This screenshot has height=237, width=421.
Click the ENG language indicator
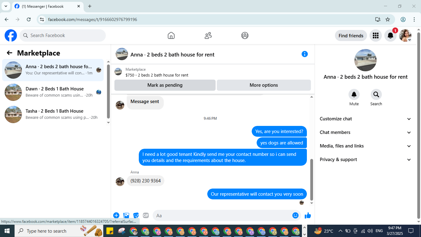coord(379,231)
